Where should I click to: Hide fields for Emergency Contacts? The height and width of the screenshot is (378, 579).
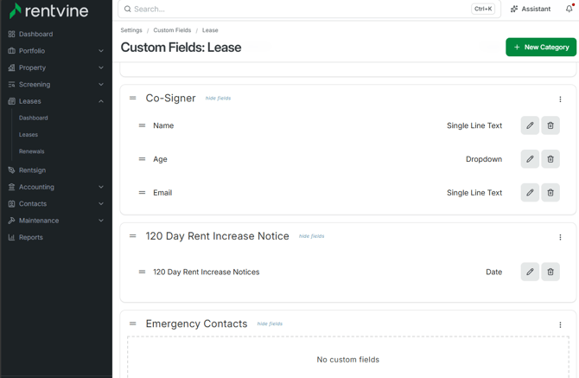click(x=270, y=324)
